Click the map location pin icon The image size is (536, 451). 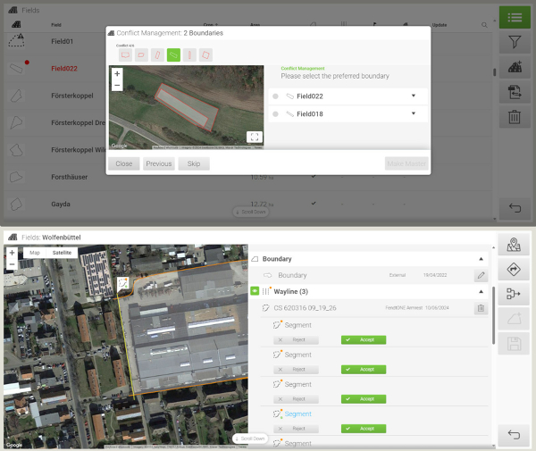pyautogui.click(x=514, y=245)
